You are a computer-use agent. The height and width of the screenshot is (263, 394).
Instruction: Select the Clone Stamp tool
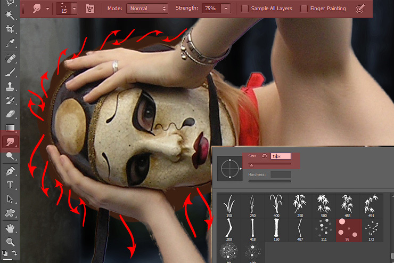[10, 86]
